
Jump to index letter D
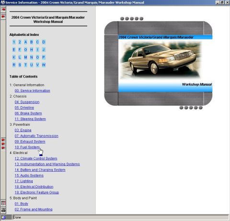(44, 42)
